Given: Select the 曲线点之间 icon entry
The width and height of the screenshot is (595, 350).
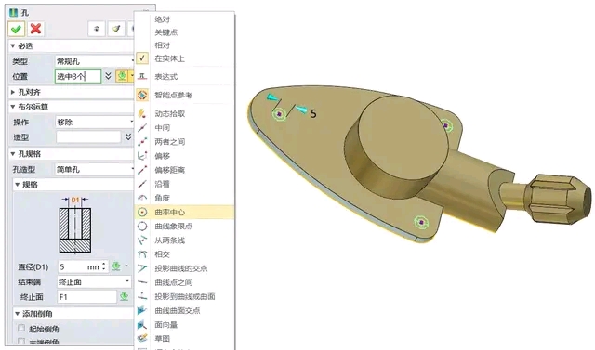Looking at the screenshot, I should 184,282.
